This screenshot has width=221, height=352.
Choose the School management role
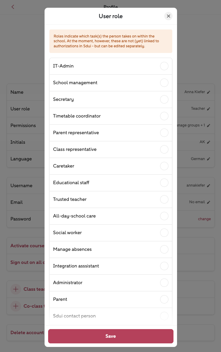click(164, 83)
